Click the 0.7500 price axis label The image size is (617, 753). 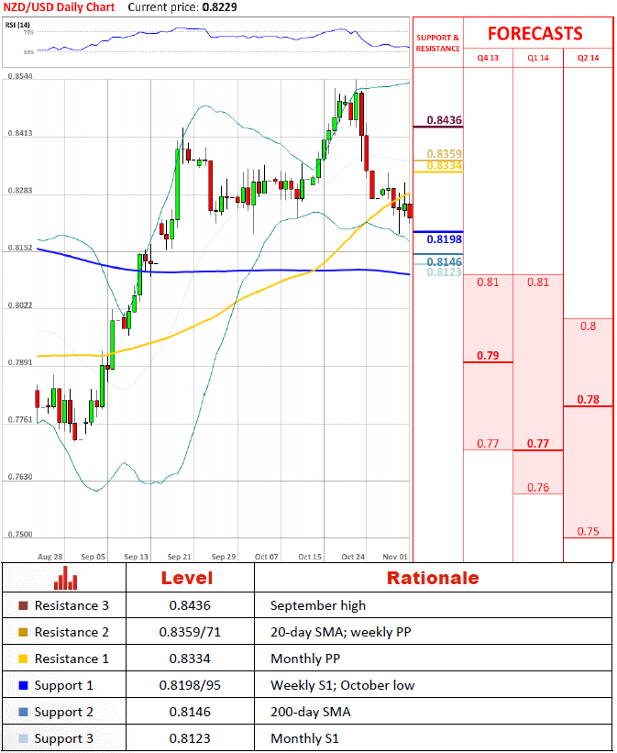(x=20, y=534)
